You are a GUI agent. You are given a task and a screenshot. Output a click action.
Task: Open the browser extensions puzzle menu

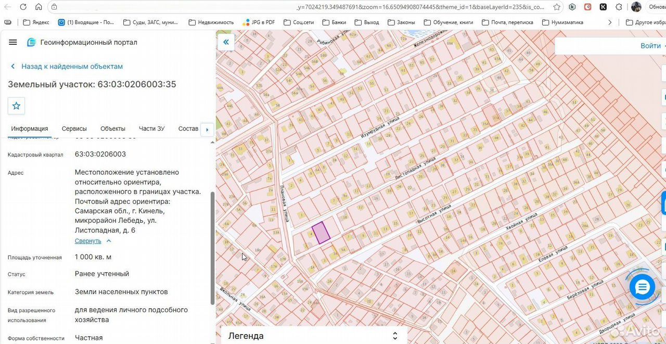619,7
